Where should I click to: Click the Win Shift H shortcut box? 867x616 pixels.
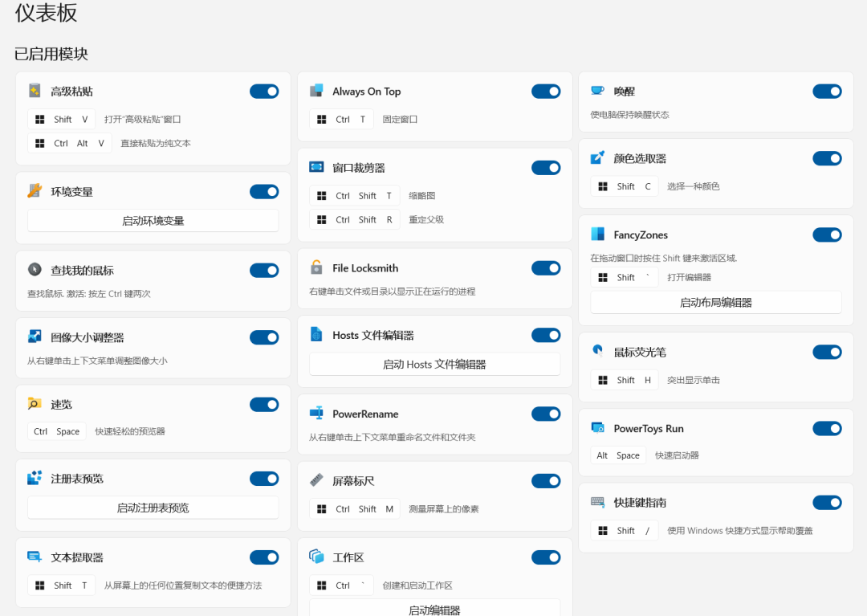(x=625, y=380)
